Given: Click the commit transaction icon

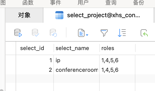Looking at the screenshot, I should pos(35,33).
